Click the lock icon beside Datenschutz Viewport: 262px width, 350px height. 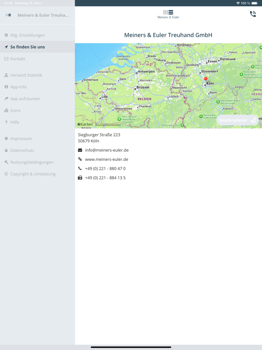click(6, 150)
